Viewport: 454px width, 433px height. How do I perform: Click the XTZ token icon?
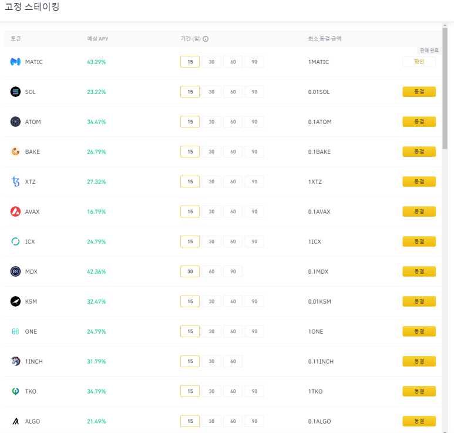[x=15, y=182]
